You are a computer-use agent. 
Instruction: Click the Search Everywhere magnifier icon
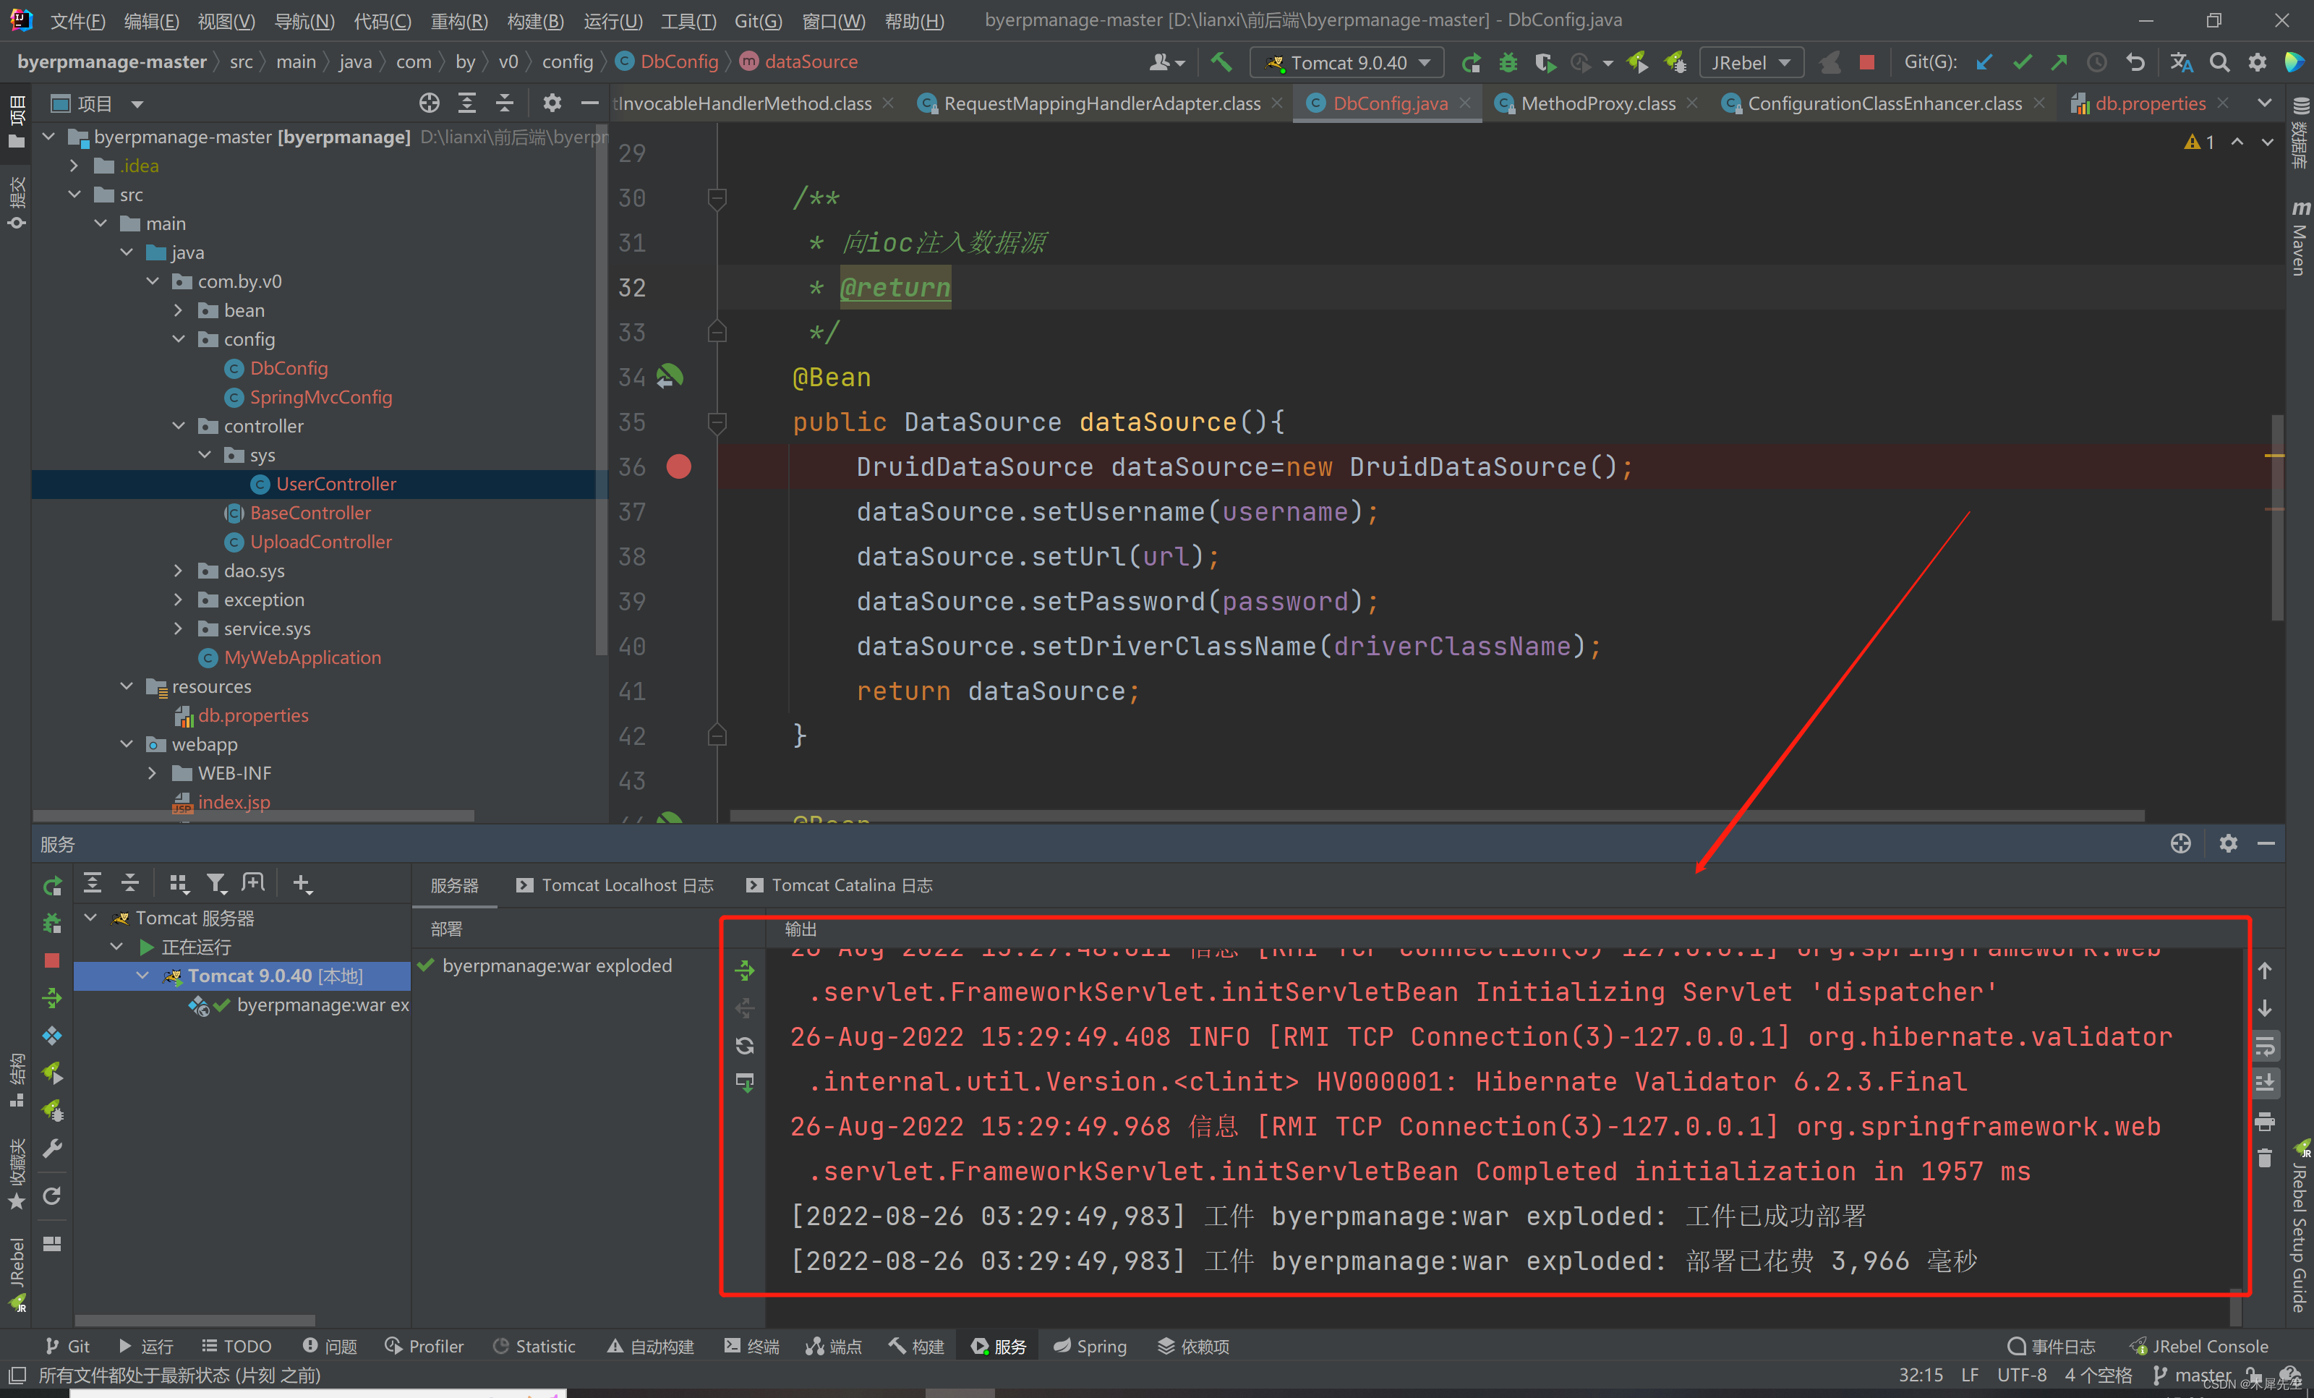pyautogui.click(x=2219, y=63)
